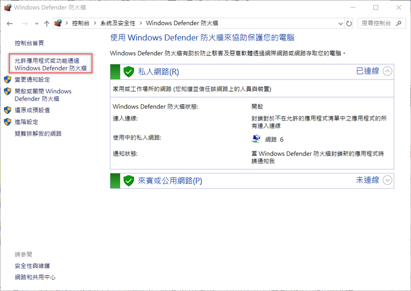Click 已連線 status text
Screen dimensions: 411x291
[x=367, y=71]
